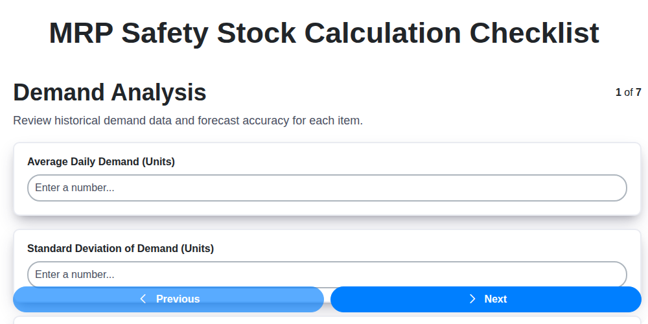648x324 pixels.
Task: Click the '1 of 7' page indicator
Action: point(628,93)
